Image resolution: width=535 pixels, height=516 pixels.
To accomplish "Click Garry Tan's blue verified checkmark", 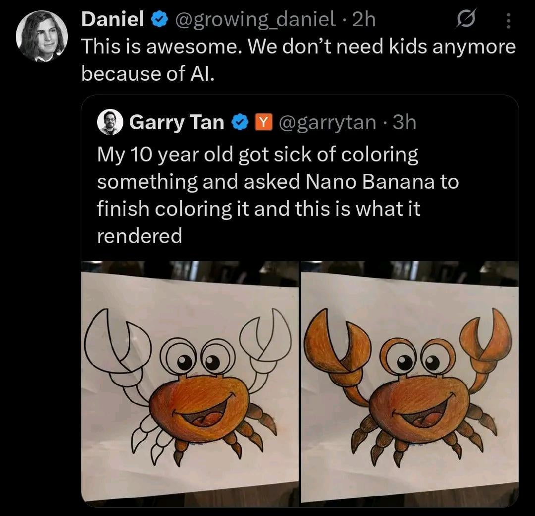I will (x=240, y=122).
